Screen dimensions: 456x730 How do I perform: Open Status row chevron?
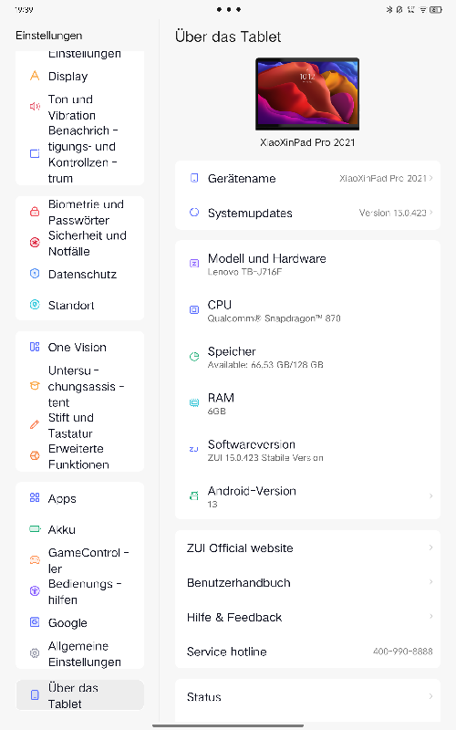(x=430, y=696)
